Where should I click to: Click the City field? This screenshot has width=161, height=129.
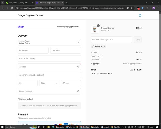[x=28, y=83]
